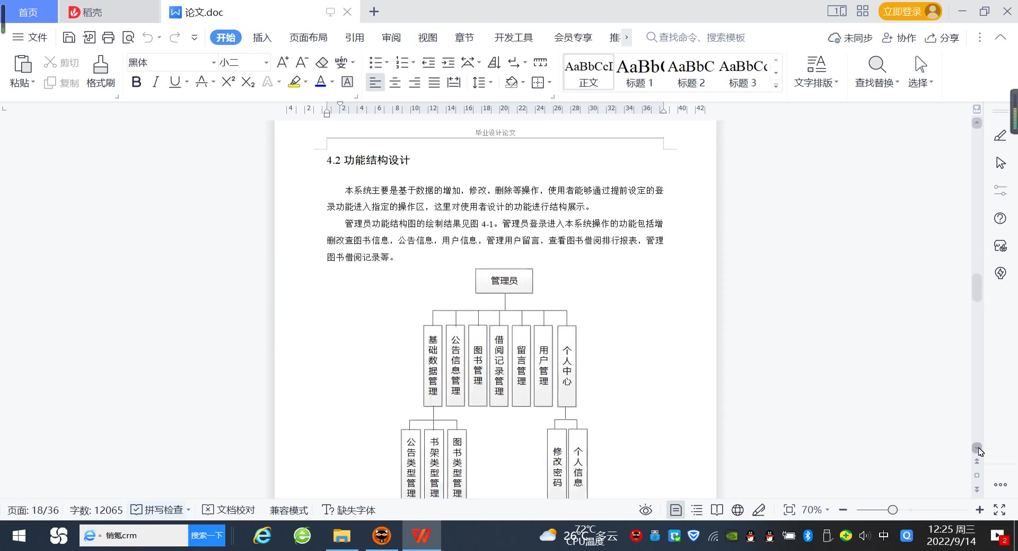Image resolution: width=1018 pixels, height=551 pixels.
Task: Open Find and Replace magnifier
Action: click(x=877, y=65)
